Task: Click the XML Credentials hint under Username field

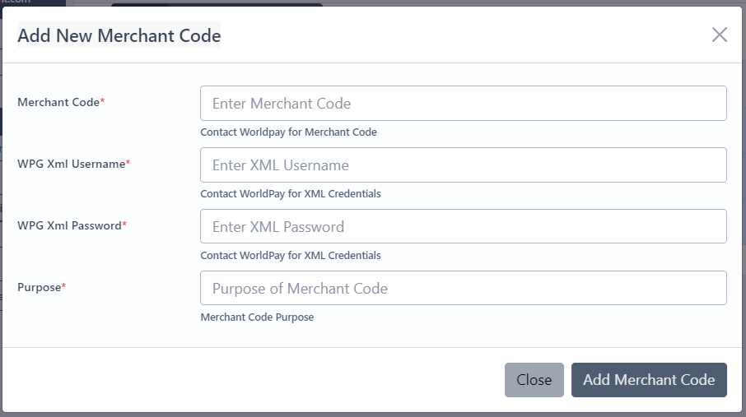Action: tap(290, 194)
